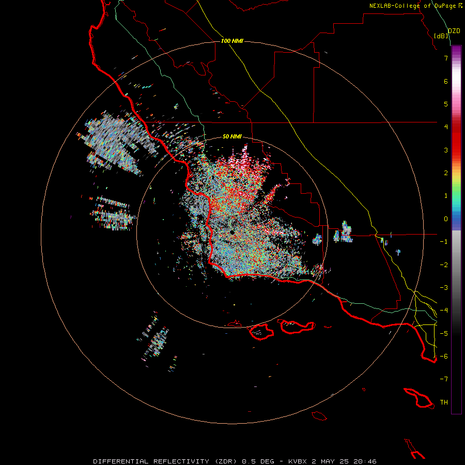
Task: Click the 6 value on the color scale
Action: pyautogui.click(x=446, y=81)
